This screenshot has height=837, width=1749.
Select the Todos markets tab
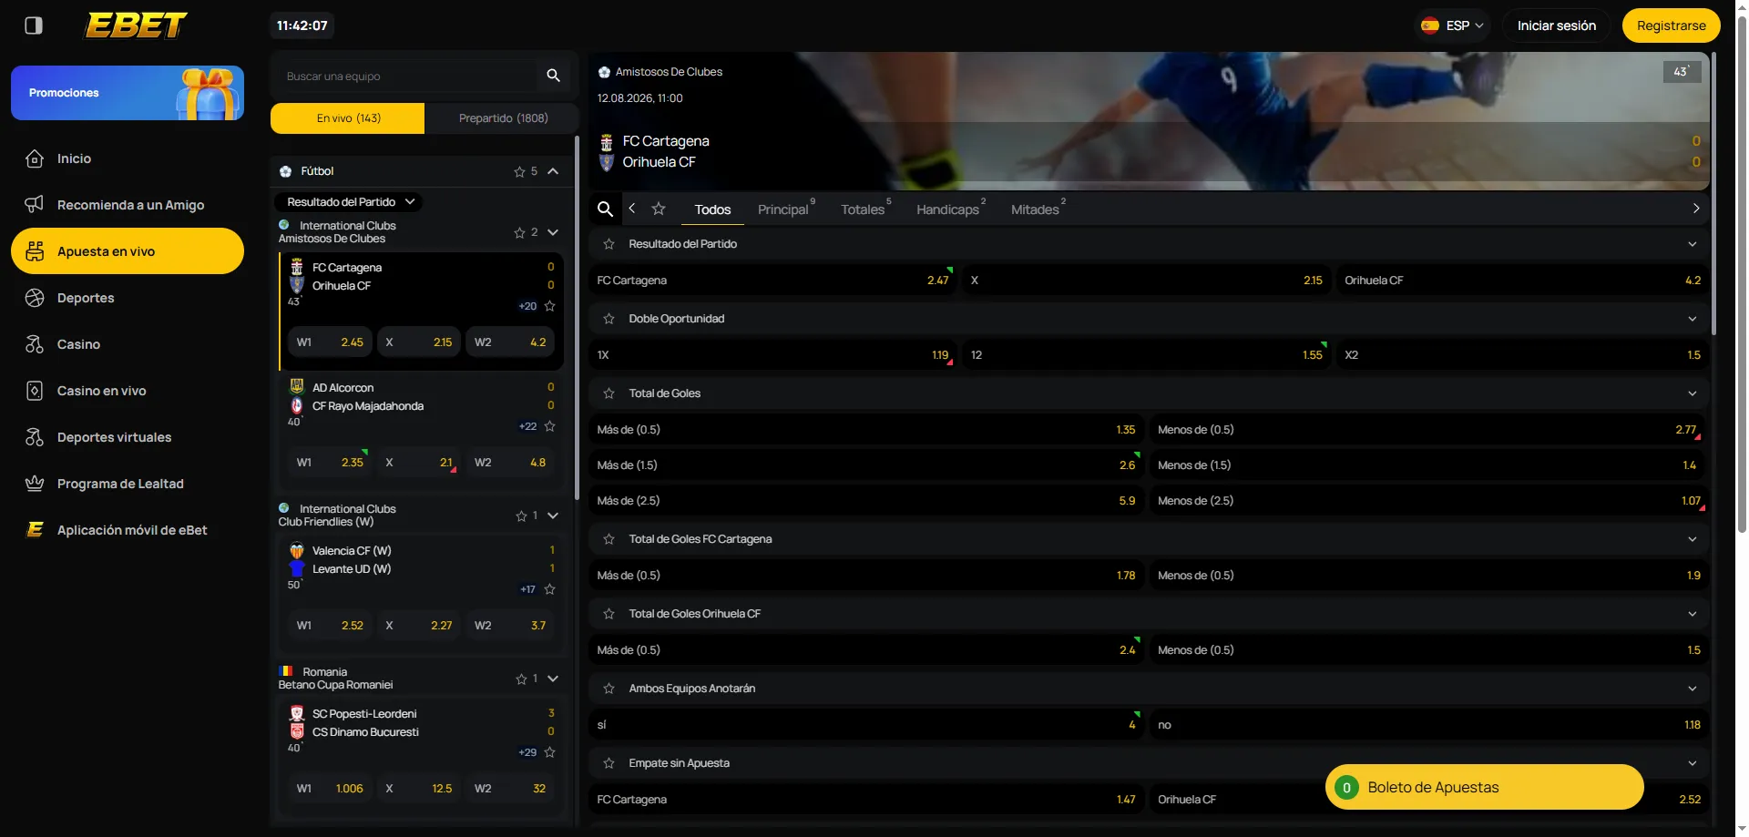click(712, 209)
